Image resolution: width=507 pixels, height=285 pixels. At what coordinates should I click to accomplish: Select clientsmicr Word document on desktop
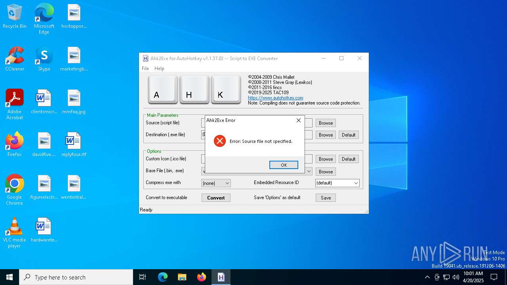click(x=44, y=102)
